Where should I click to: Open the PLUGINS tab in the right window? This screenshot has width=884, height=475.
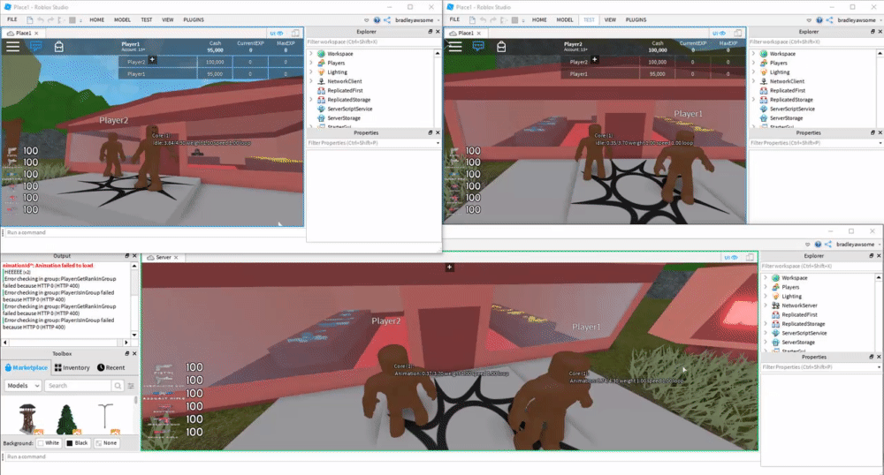point(636,19)
